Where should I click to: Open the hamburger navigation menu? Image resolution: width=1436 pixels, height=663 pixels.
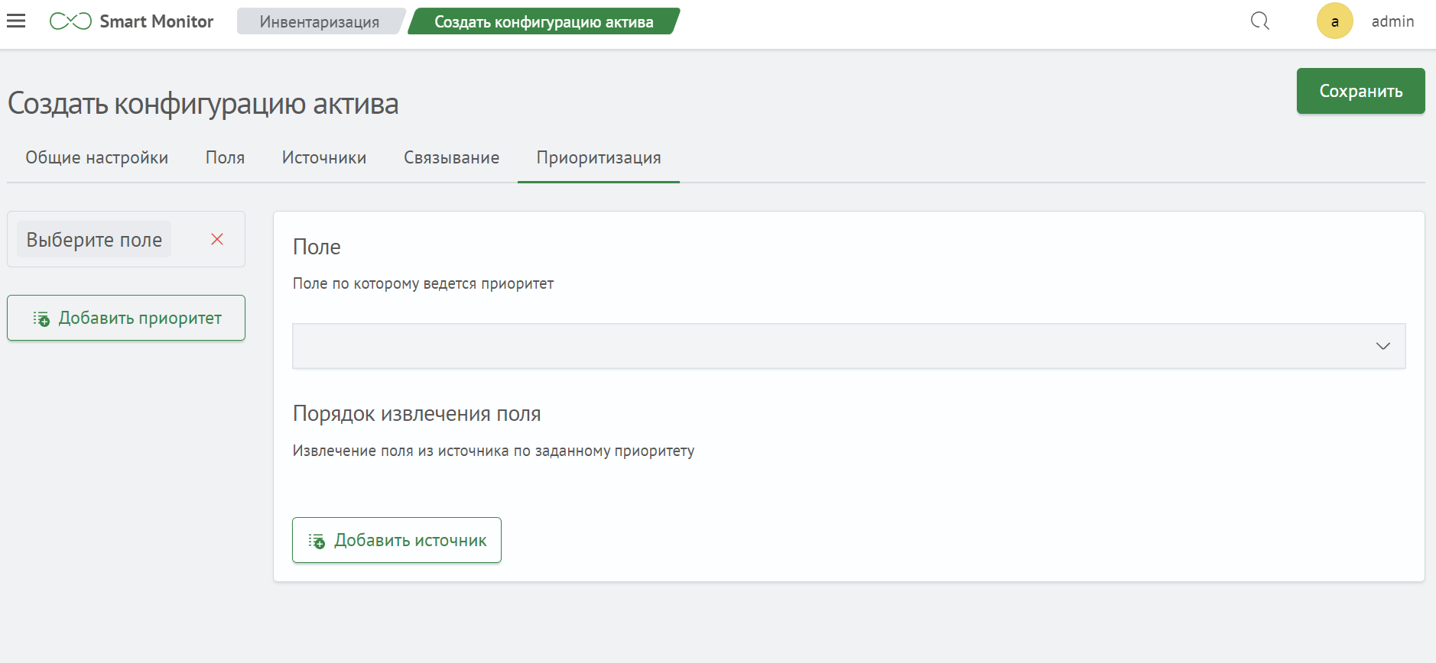(x=16, y=21)
